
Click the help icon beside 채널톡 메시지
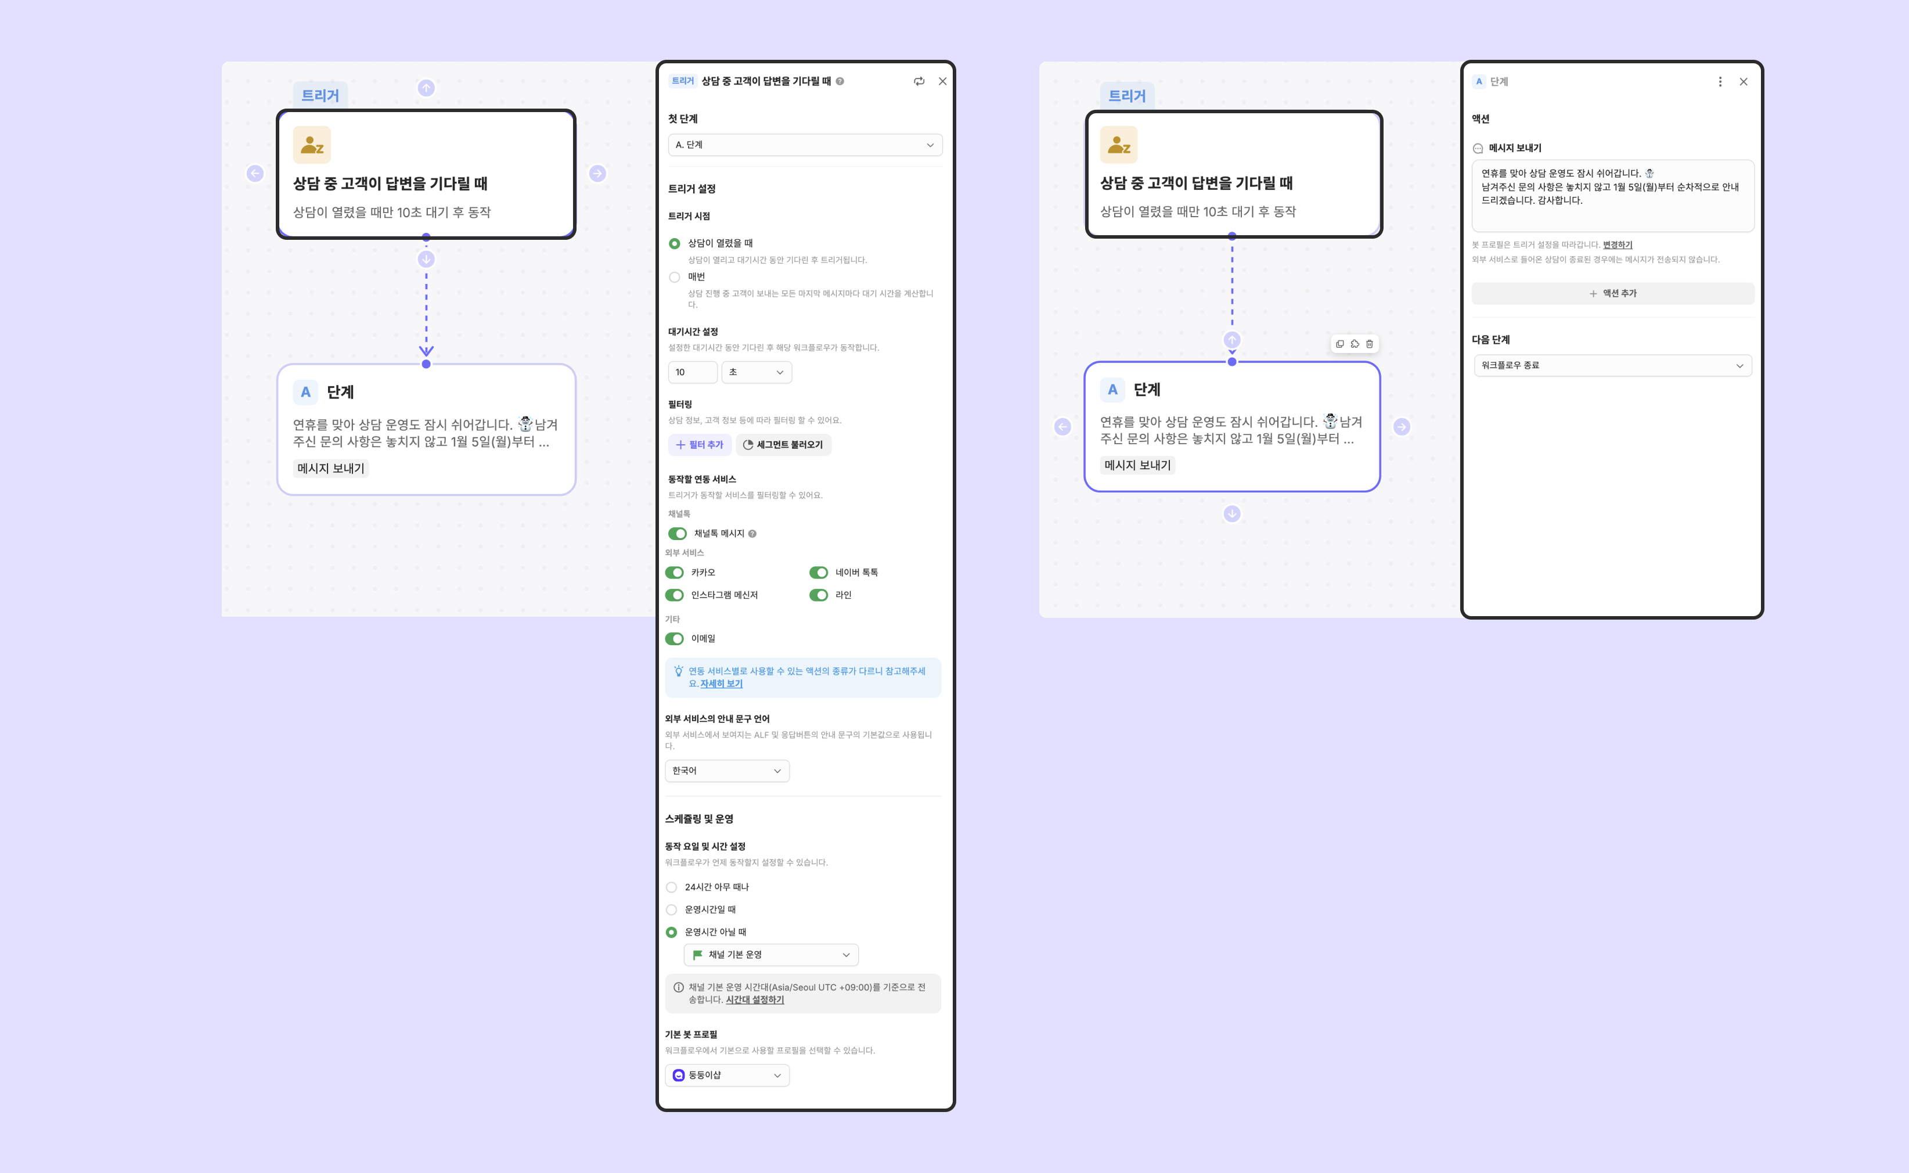pos(752,534)
